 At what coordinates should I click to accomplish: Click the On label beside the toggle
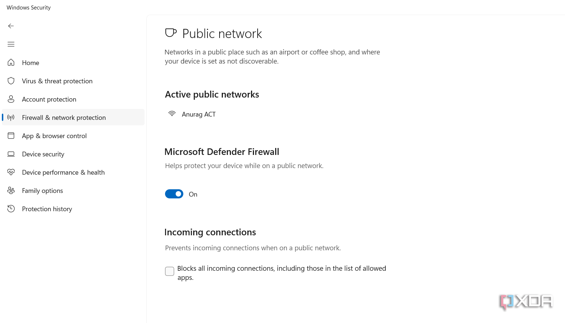(193, 194)
